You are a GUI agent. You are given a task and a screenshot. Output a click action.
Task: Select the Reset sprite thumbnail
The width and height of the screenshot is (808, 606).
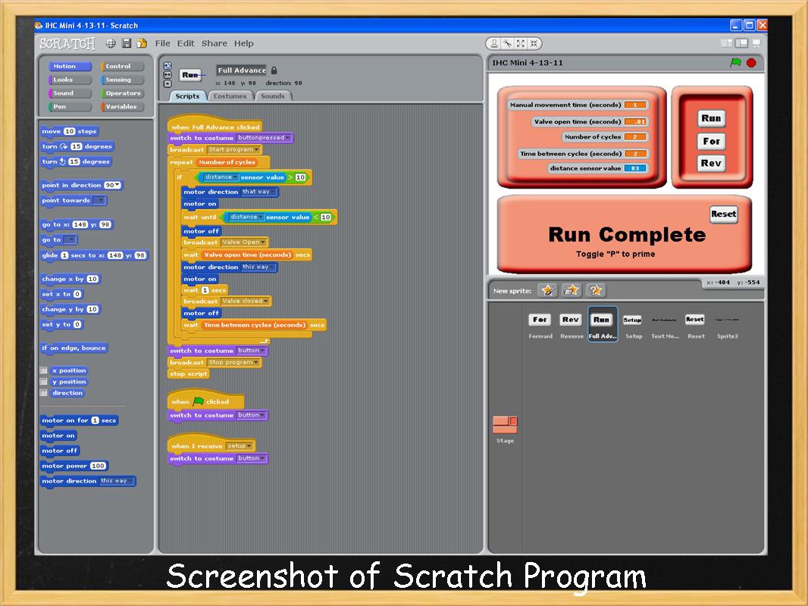[696, 325]
